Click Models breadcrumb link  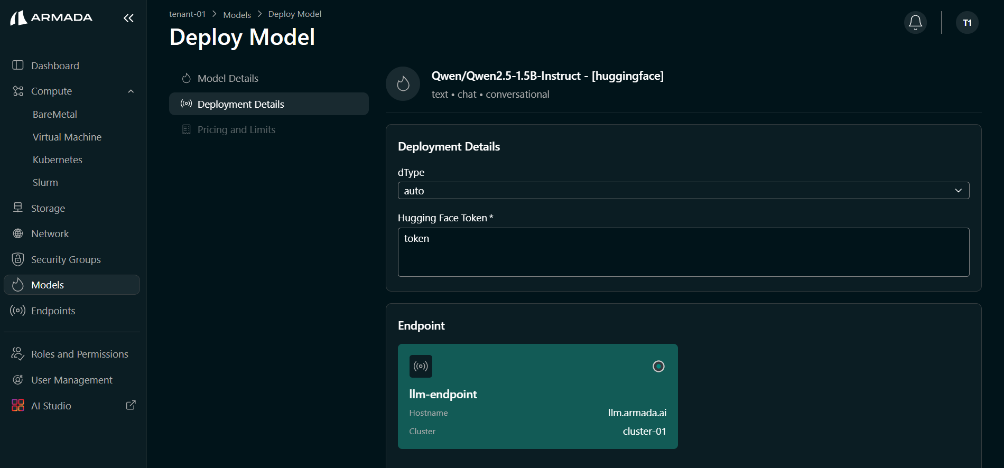tap(237, 15)
